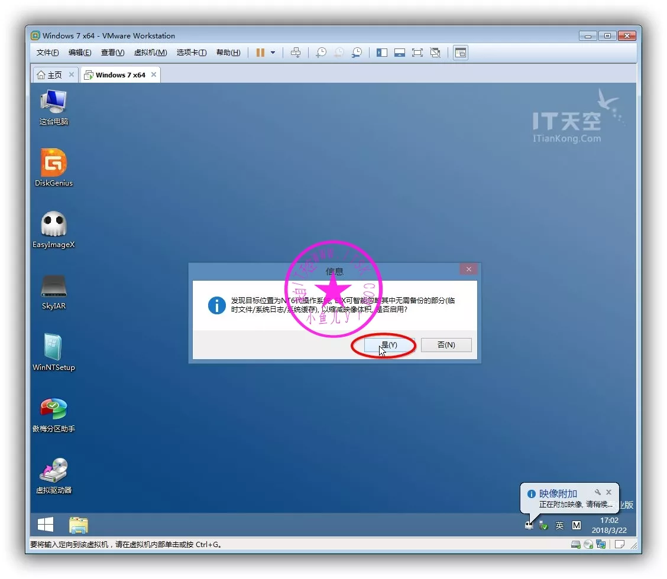This screenshot has width=667, height=579.
Task: Open the 虚拟机(M) menu
Action: 150,53
